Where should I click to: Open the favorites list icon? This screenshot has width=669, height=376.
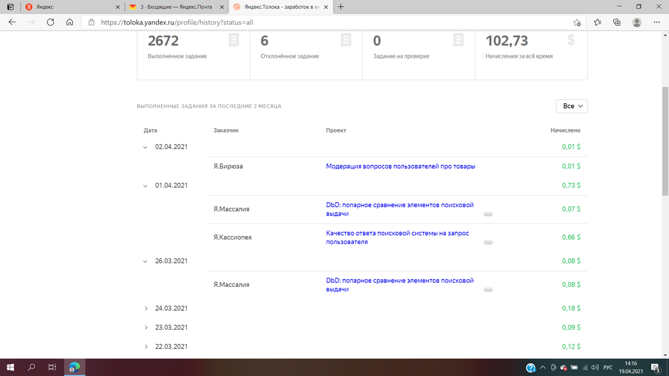(598, 23)
